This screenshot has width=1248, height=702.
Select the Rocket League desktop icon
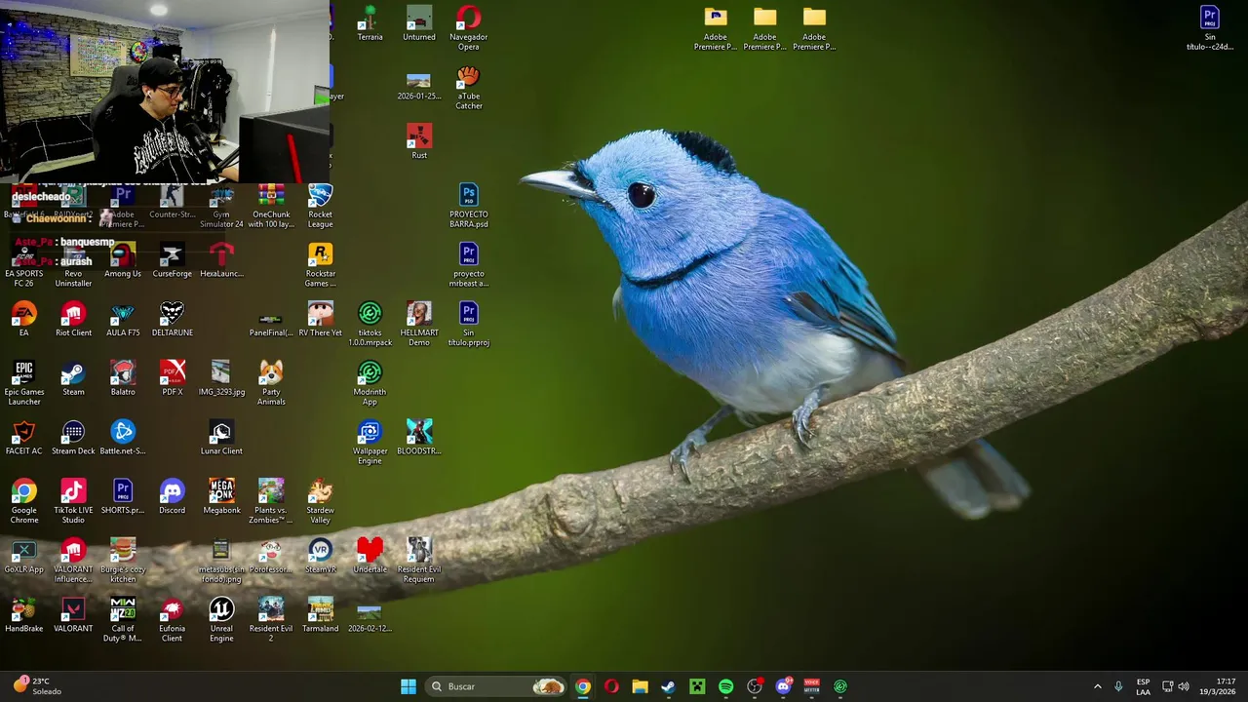(320, 206)
